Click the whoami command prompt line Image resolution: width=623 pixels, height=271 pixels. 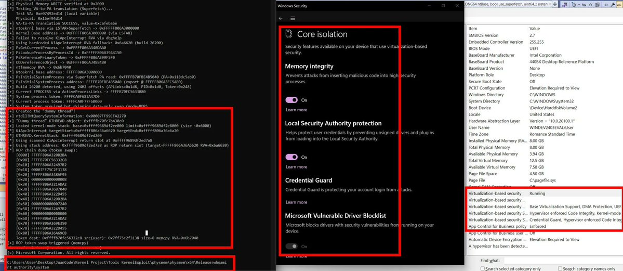tap(118, 262)
